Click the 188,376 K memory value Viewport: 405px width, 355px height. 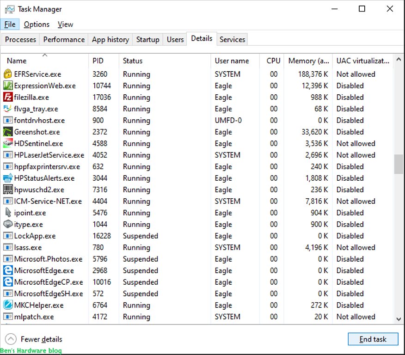(x=313, y=74)
